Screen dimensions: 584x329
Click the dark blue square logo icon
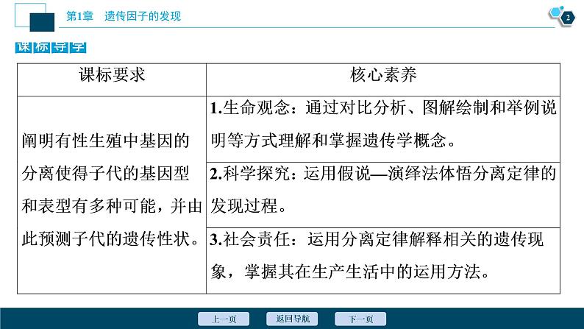click(42, 22)
